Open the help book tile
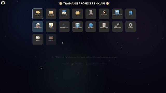 coord(38,39)
